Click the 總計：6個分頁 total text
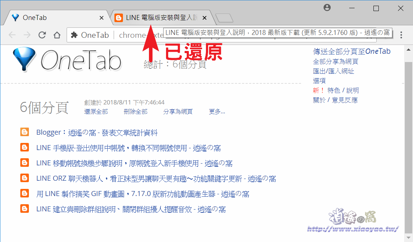This screenshot has width=413, height=242. pyautogui.click(x=175, y=64)
